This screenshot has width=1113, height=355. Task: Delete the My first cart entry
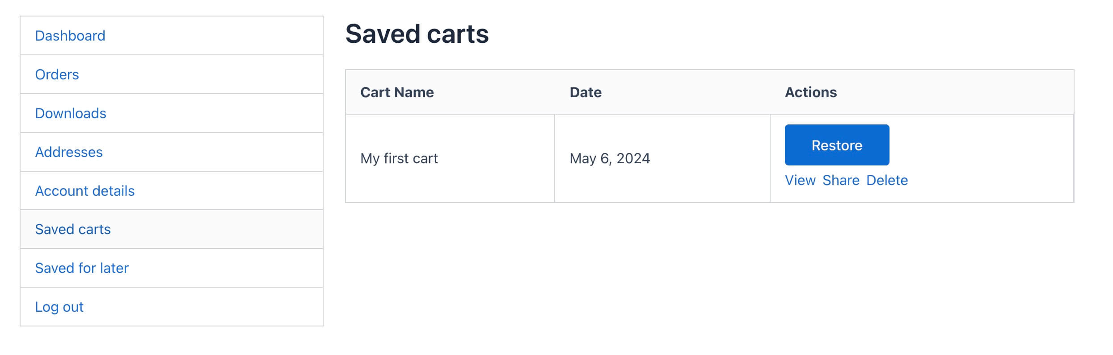coord(887,180)
